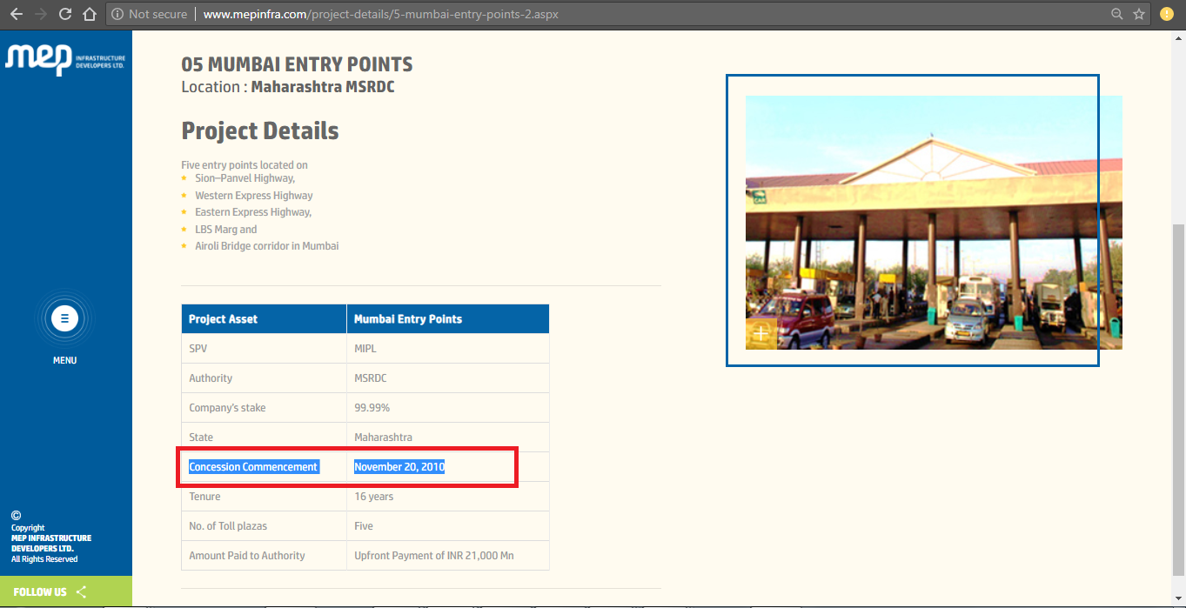Click the page's vertical scrollbar thumb
1186x608 pixels.
click(1179, 398)
